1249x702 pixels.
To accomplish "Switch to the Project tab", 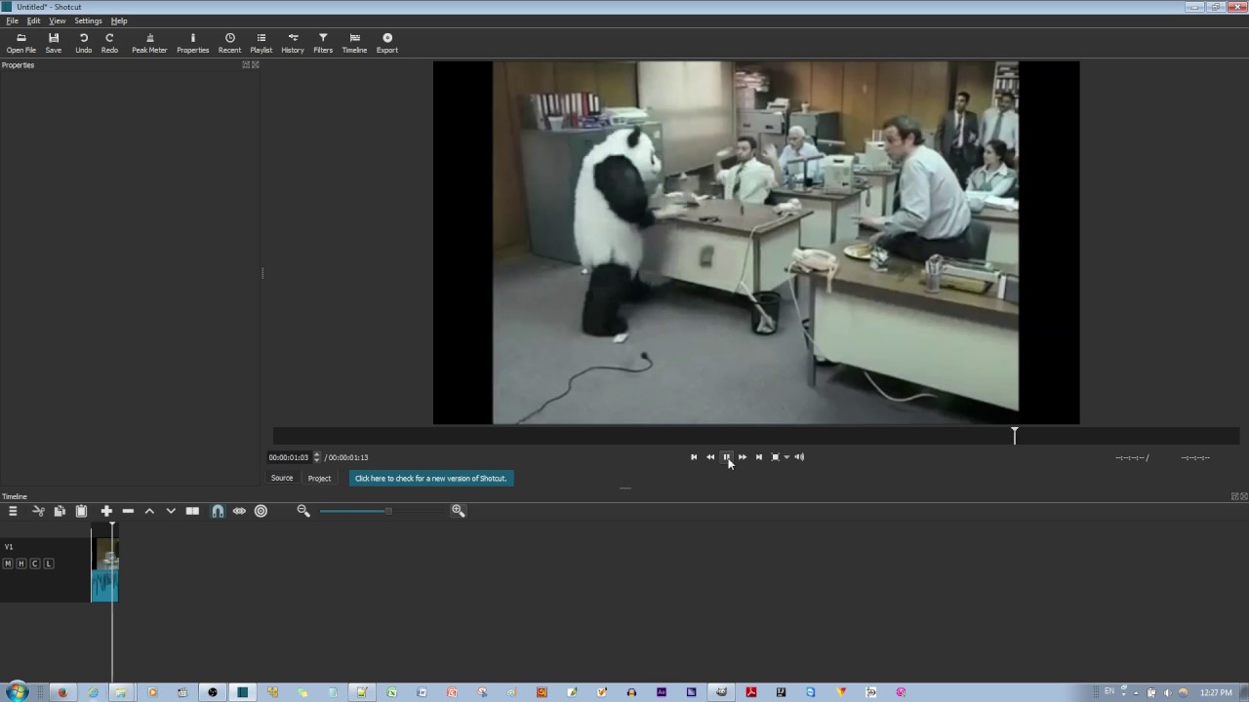I will (319, 479).
